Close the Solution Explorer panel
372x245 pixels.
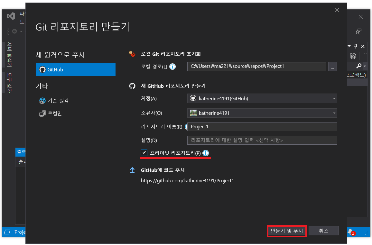(363, 46)
